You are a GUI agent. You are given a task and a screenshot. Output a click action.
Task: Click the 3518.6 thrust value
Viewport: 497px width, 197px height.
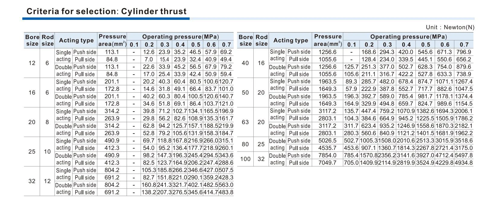(464, 140)
